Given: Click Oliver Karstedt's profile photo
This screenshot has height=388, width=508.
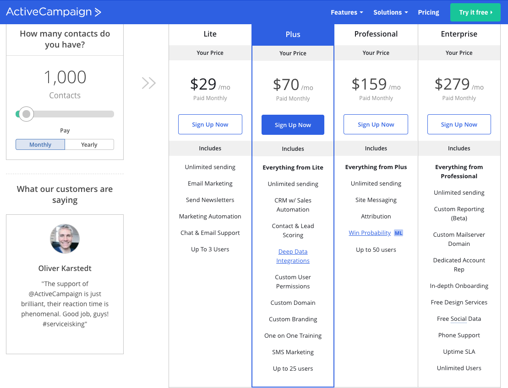Looking at the screenshot, I should pyautogui.click(x=65, y=239).
